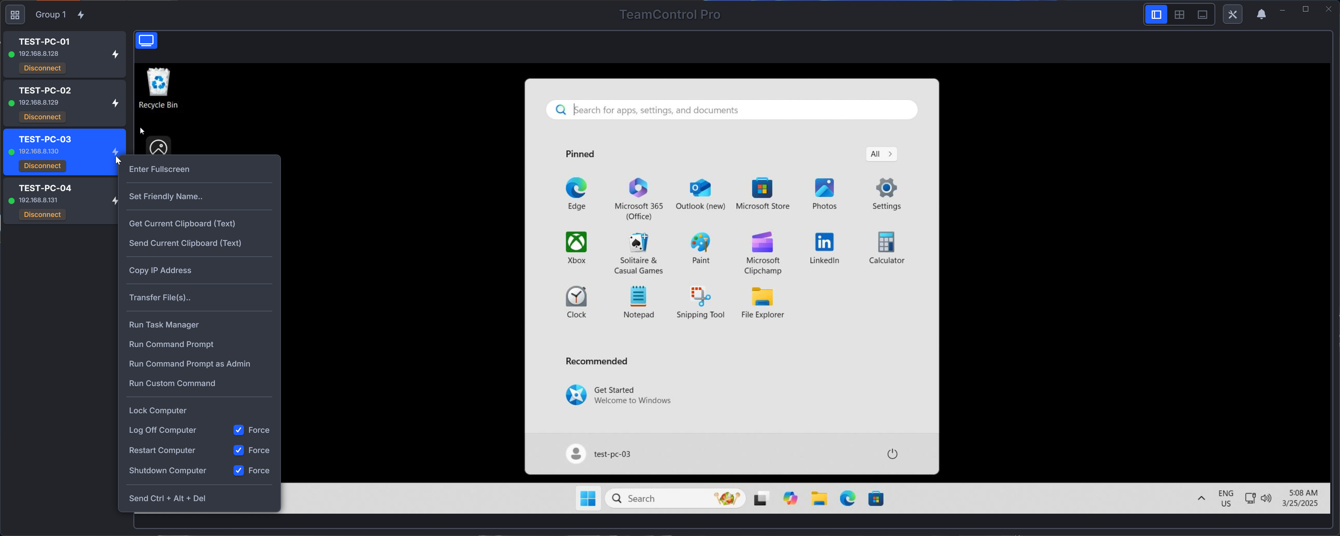
Task: Uncheck Force for Log Off Computer
Action: (239, 430)
